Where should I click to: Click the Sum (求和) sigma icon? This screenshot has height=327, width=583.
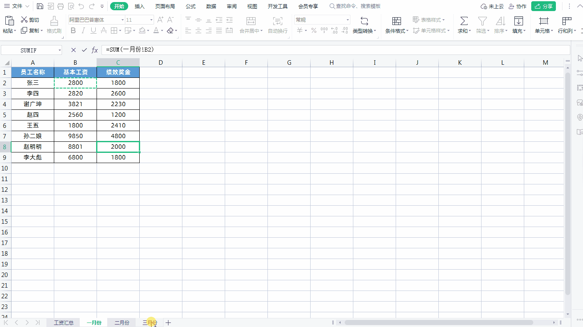tap(464, 21)
